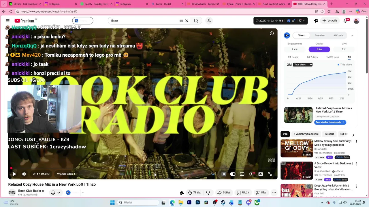Open options for Deep Jazz-Funk Fusion video
This screenshot has height=207, width=369.
pos(356,186)
